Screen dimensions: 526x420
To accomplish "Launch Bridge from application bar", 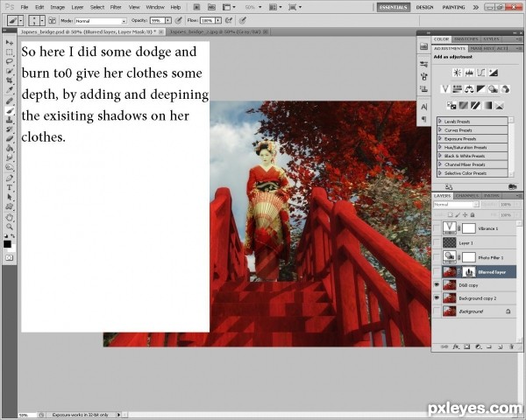I will point(197,7).
